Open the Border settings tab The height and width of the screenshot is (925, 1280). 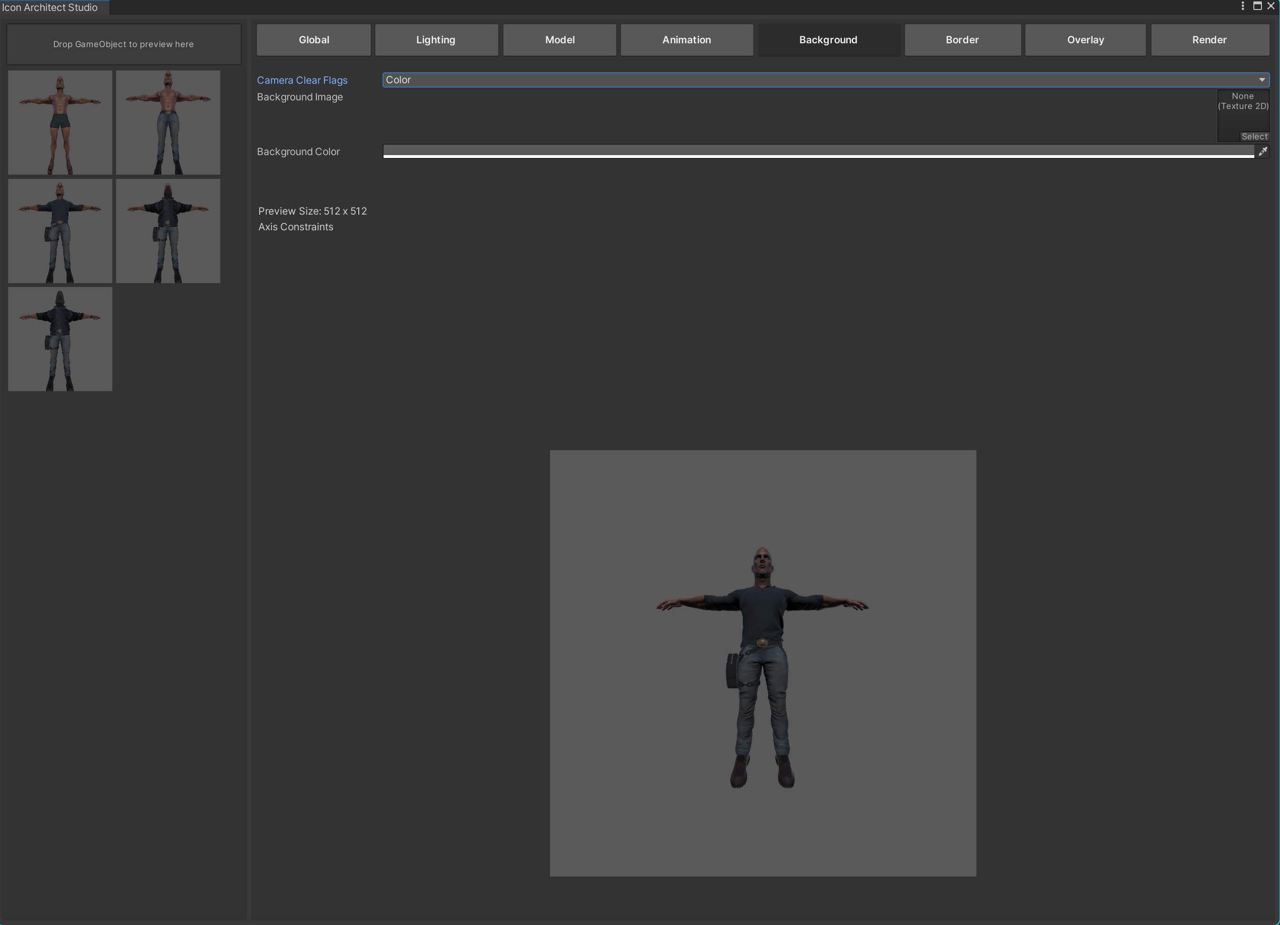coord(962,39)
